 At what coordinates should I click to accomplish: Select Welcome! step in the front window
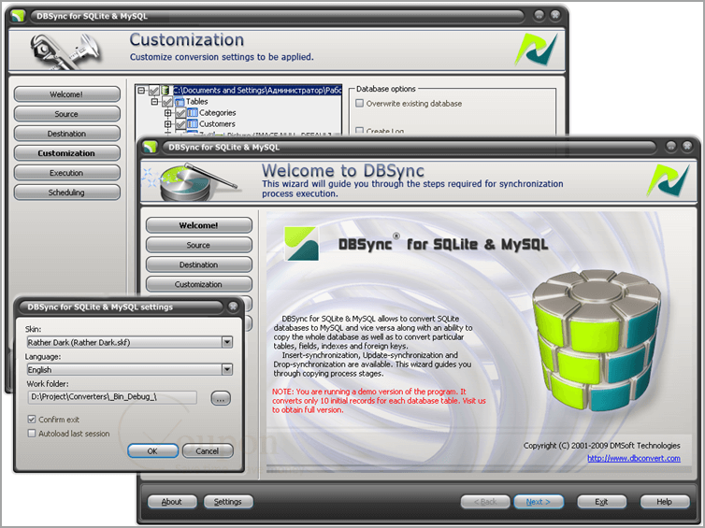[199, 225]
